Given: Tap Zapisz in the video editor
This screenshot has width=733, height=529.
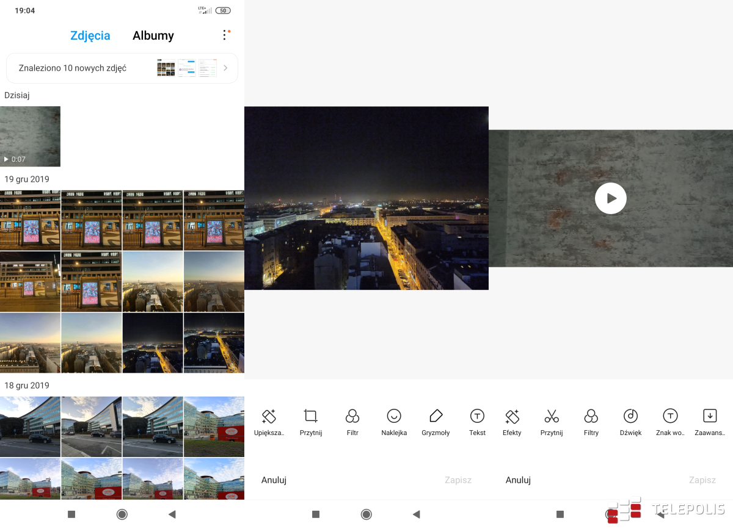Looking at the screenshot, I should click(702, 480).
